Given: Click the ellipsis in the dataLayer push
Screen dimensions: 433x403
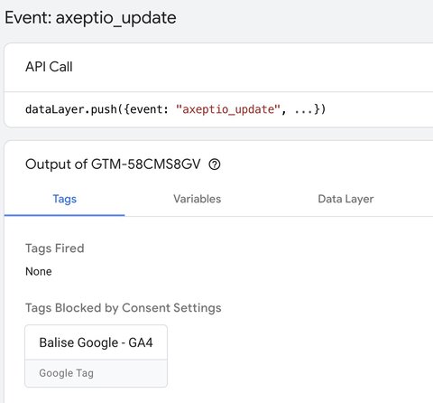Looking at the screenshot, I should pos(304,111).
